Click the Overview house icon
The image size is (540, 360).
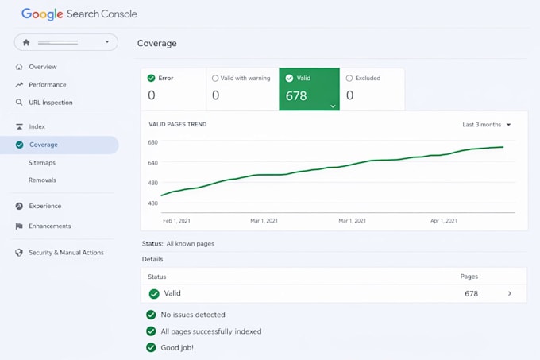[x=19, y=67]
